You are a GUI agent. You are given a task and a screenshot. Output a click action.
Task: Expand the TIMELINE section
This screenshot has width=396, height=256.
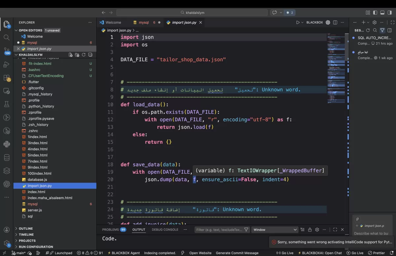click(27, 234)
